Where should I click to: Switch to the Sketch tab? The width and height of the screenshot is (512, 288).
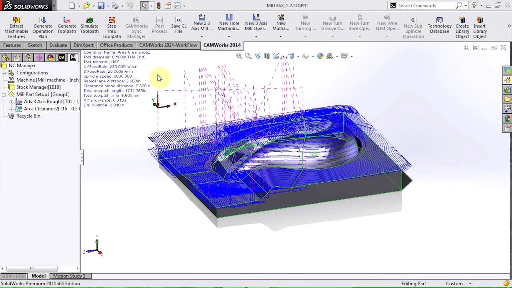(x=35, y=45)
